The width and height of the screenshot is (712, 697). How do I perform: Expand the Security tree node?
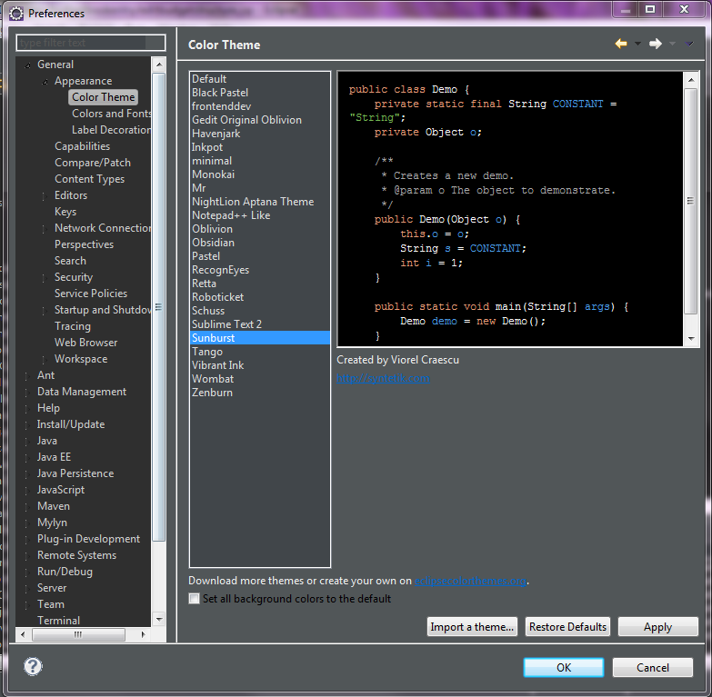[44, 278]
